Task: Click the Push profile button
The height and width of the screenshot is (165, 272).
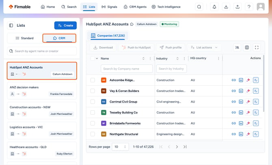Action: coord(171,47)
